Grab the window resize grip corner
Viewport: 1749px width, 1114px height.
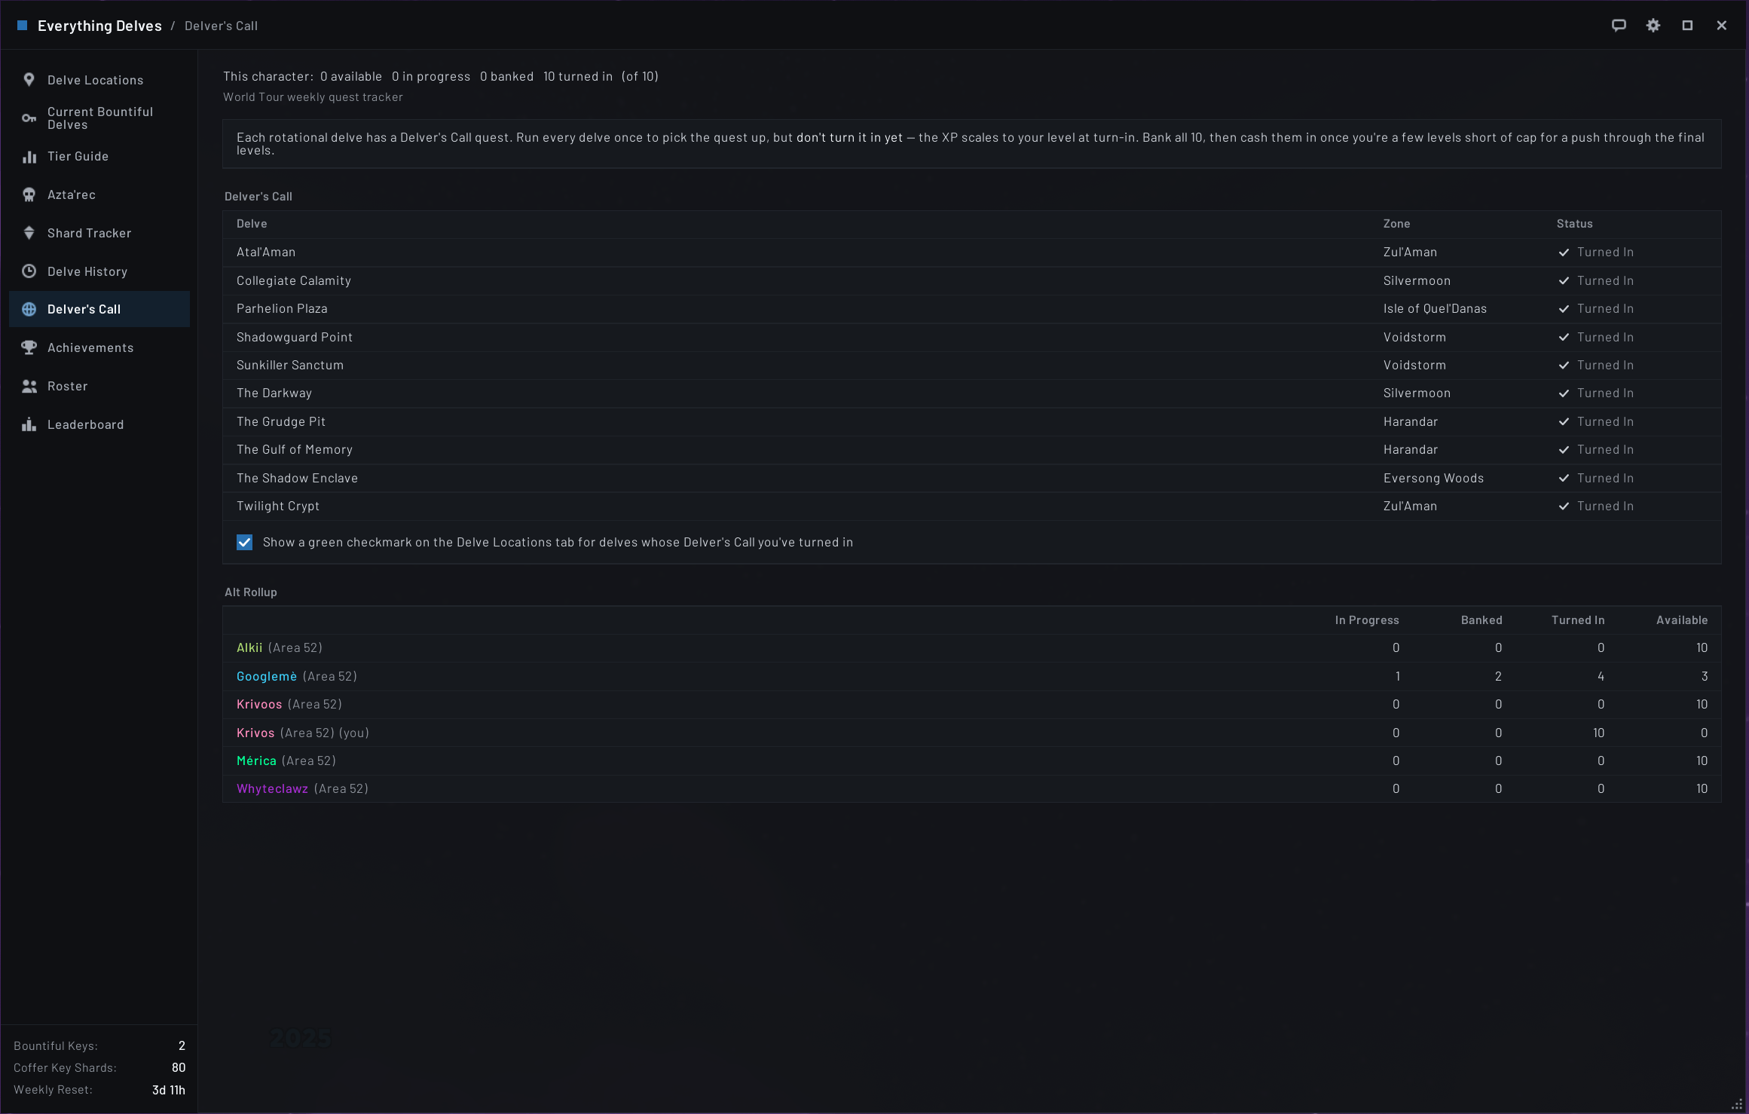point(1737,1103)
